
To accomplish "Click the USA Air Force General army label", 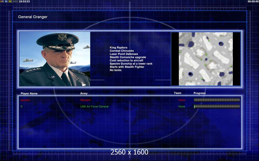I will click(94, 107).
